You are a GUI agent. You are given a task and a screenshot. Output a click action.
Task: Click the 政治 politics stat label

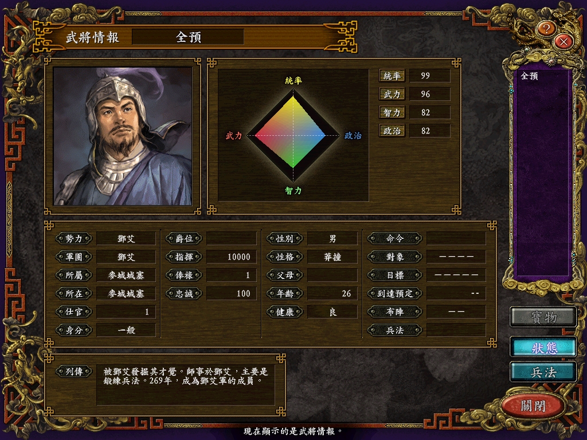click(392, 131)
